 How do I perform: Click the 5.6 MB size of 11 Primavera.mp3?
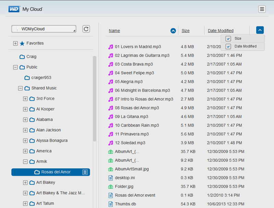click(x=187, y=134)
